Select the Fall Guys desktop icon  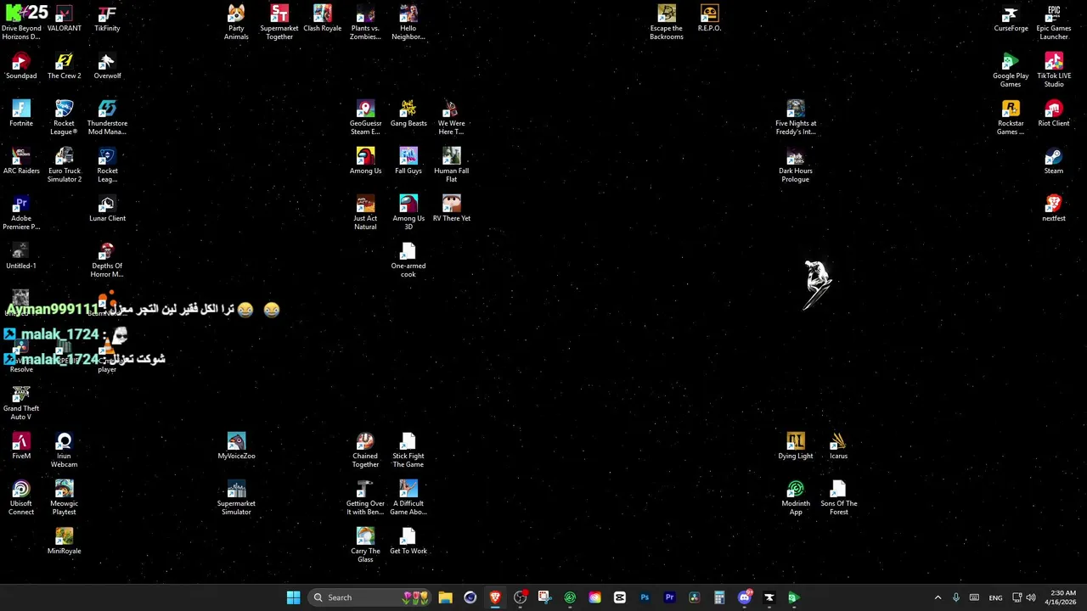(408, 161)
